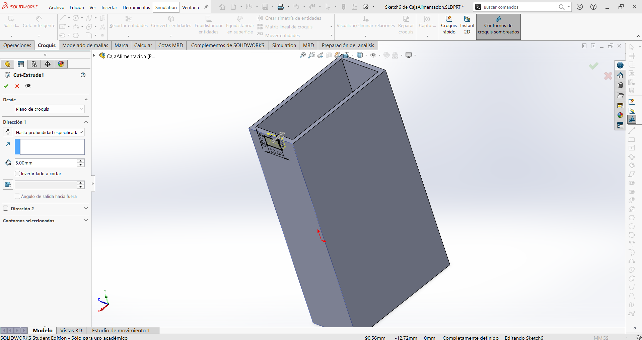Click the View Settings monitor icon
Screen dimensions: 642x340
tap(409, 55)
